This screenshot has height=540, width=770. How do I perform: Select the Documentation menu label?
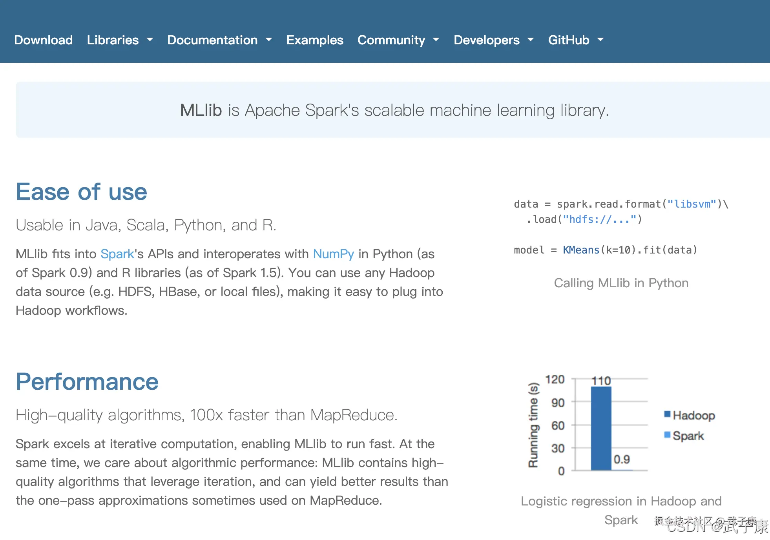tap(212, 40)
